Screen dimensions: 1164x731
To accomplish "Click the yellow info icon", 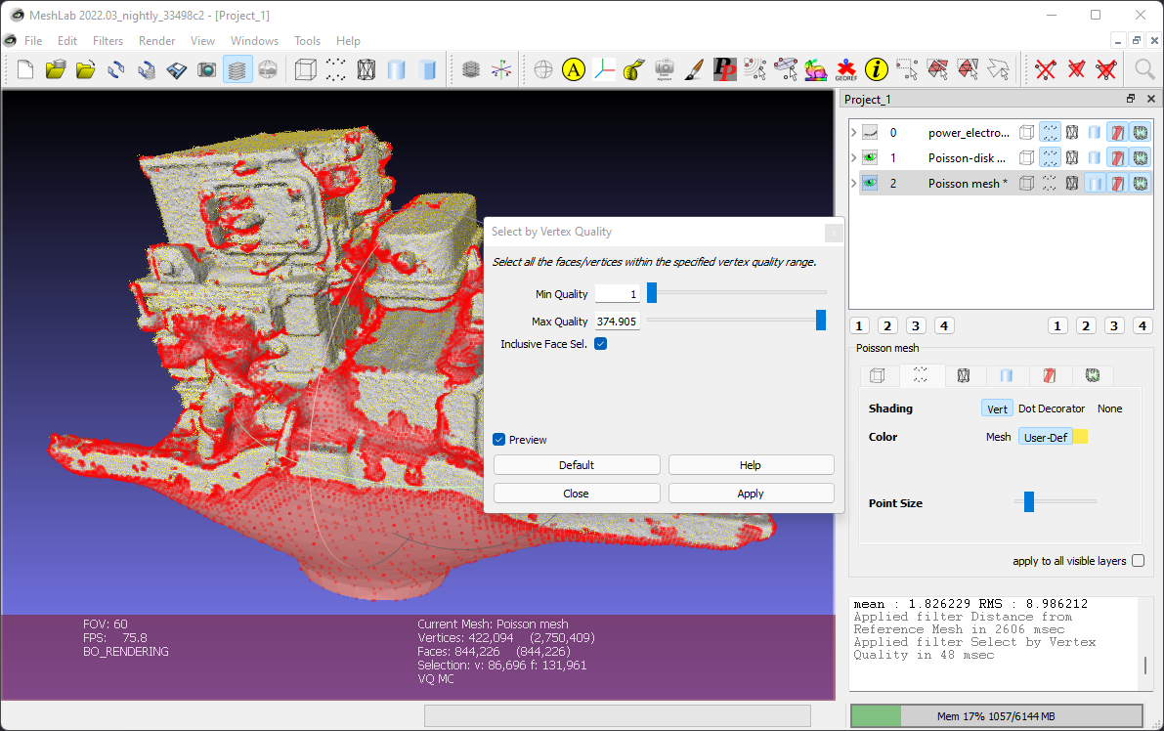I will pos(876,69).
